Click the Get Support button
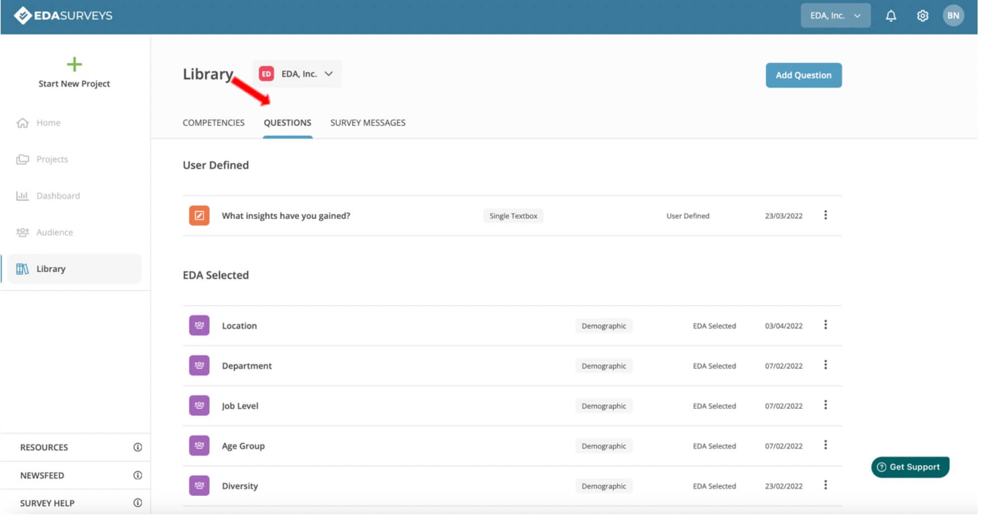 click(910, 467)
